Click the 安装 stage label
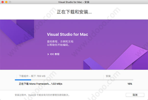Screen dimensions: 148x100 (108, 76)
